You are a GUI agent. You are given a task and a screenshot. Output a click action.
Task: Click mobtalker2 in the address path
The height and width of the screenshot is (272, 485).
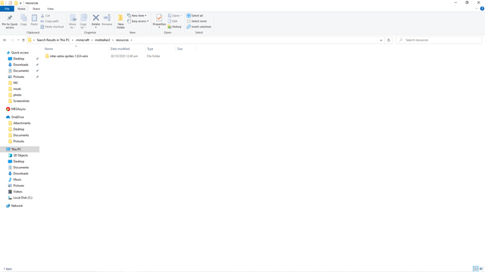pyautogui.click(x=102, y=40)
